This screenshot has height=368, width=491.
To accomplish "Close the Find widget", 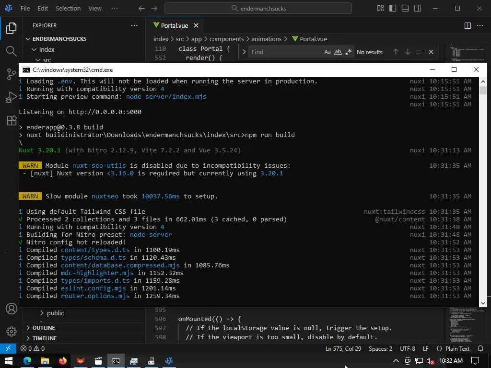I will (431, 52).
